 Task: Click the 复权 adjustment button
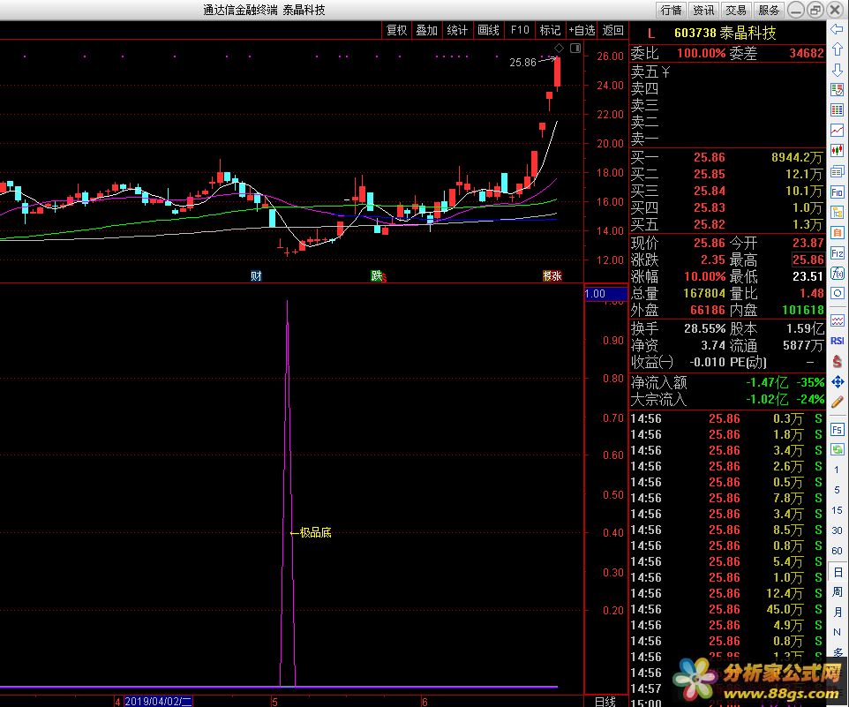click(x=396, y=30)
